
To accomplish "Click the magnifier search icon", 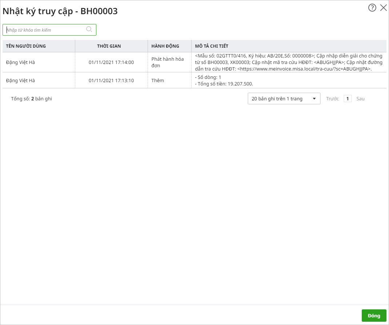I will pyautogui.click(x=89, y=29).
